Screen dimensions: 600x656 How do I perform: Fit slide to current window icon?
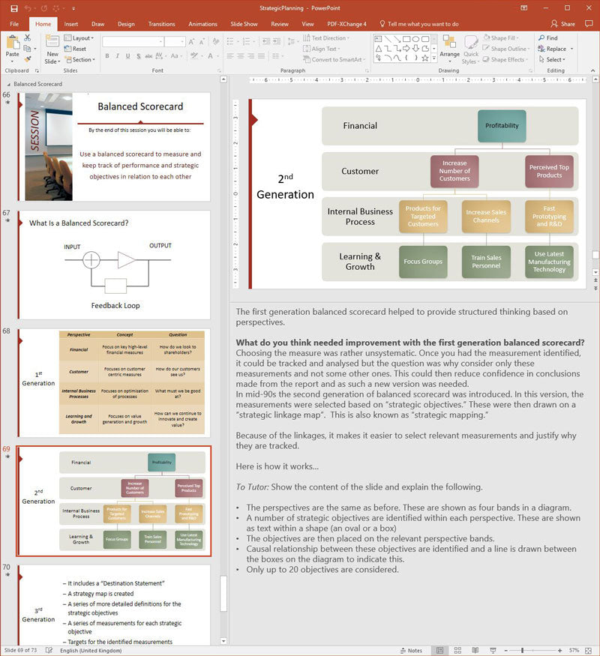click(589, 651)
